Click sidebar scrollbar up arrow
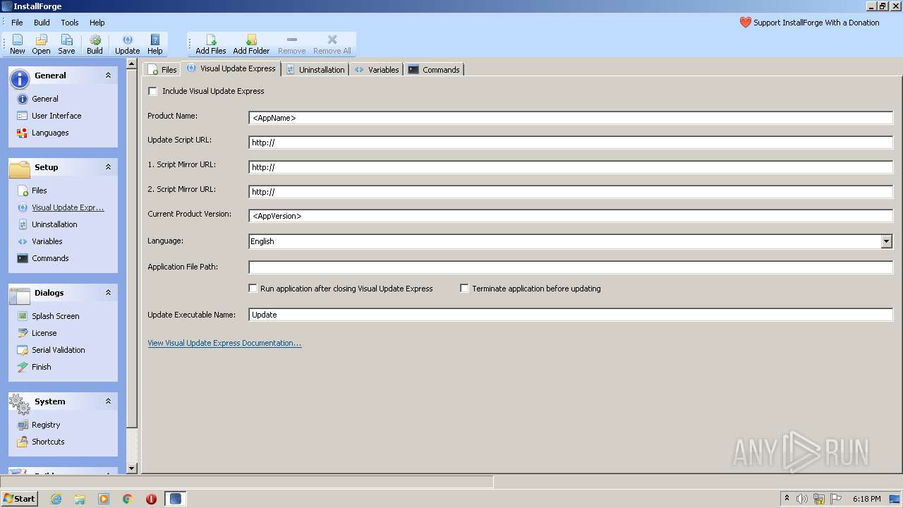 point(132,64)
